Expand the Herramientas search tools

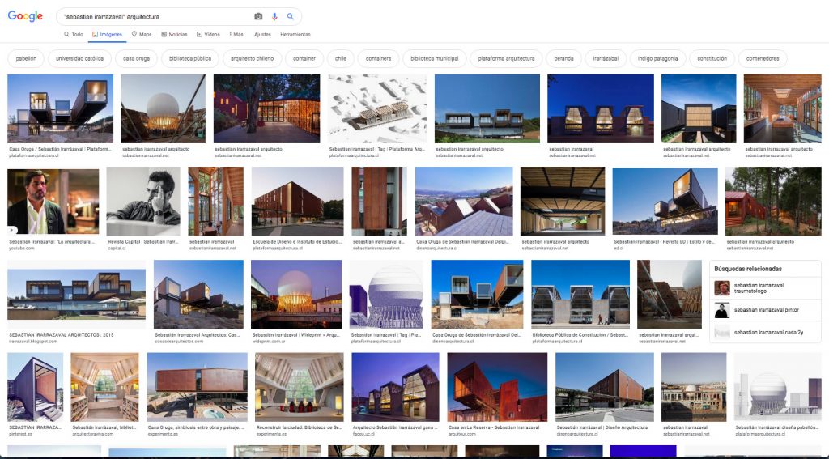point(295,35)
